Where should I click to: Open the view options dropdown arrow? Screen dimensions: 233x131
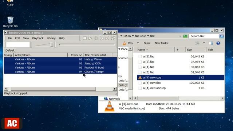tap(204, 43)
